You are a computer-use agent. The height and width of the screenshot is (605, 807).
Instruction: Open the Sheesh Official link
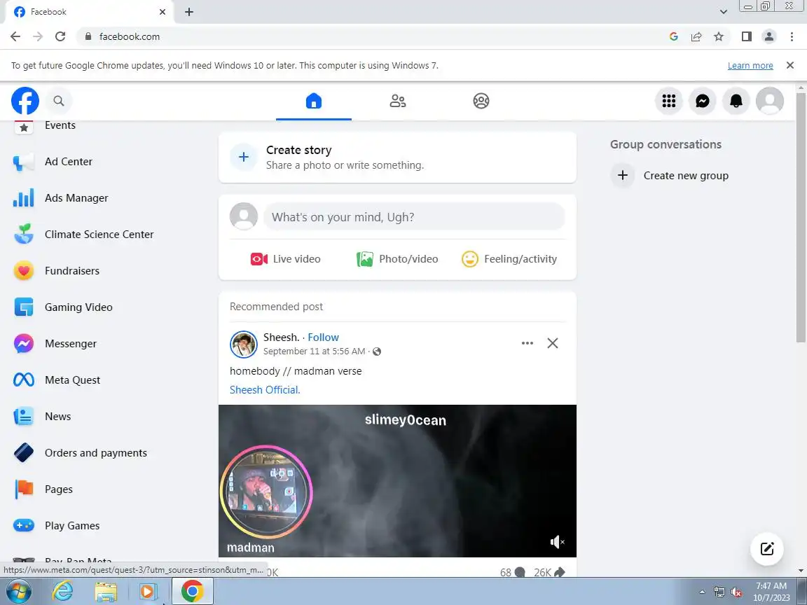pyautogui.click(x=265, y=390)
